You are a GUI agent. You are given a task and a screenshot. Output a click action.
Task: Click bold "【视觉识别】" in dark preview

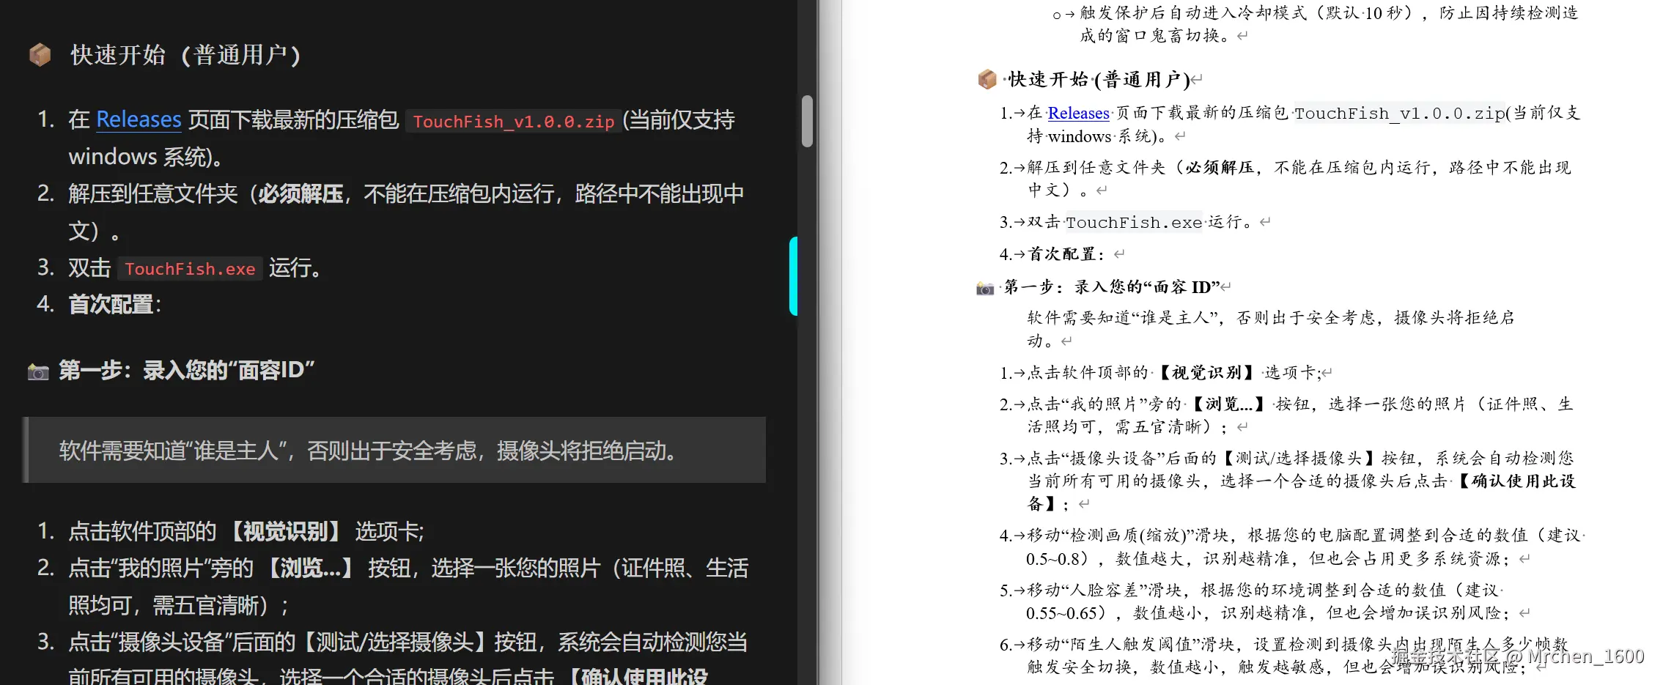(285, 531)
